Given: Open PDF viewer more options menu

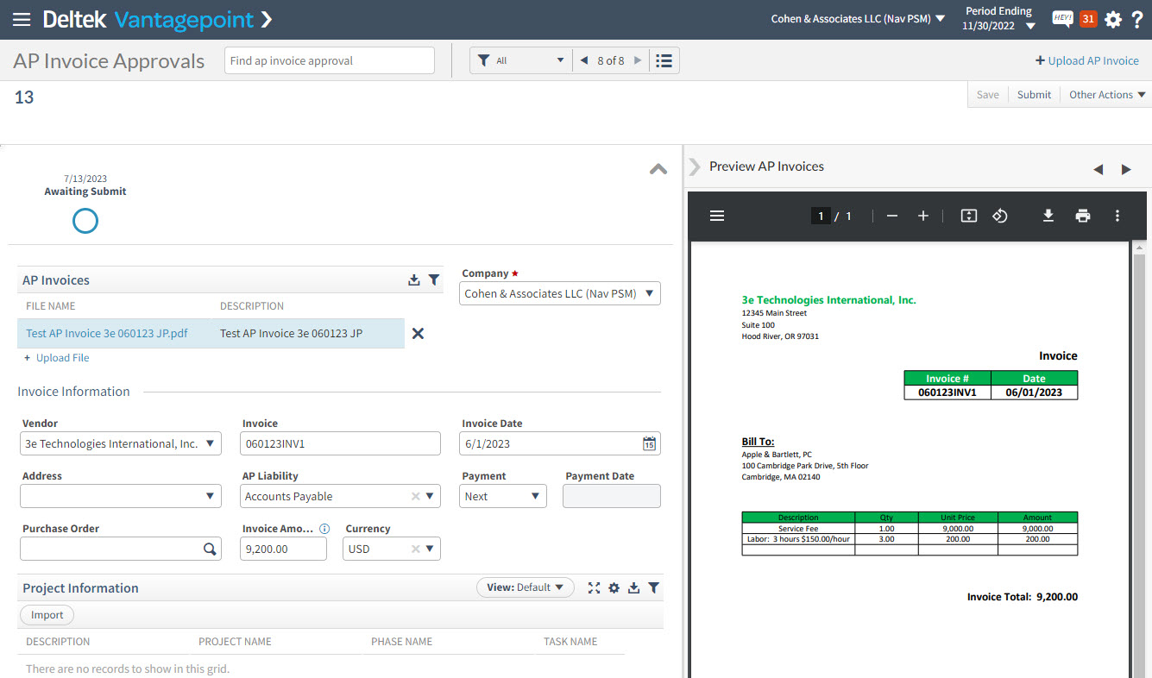Looking at the screenshot, I should click(x=1117, y=216).
